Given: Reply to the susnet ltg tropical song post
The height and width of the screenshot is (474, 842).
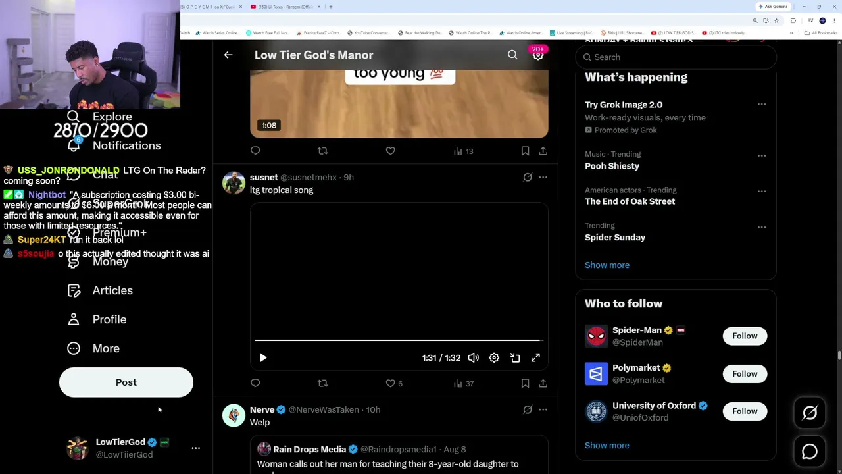Looking at the screenshot, I should click(255, 383).
